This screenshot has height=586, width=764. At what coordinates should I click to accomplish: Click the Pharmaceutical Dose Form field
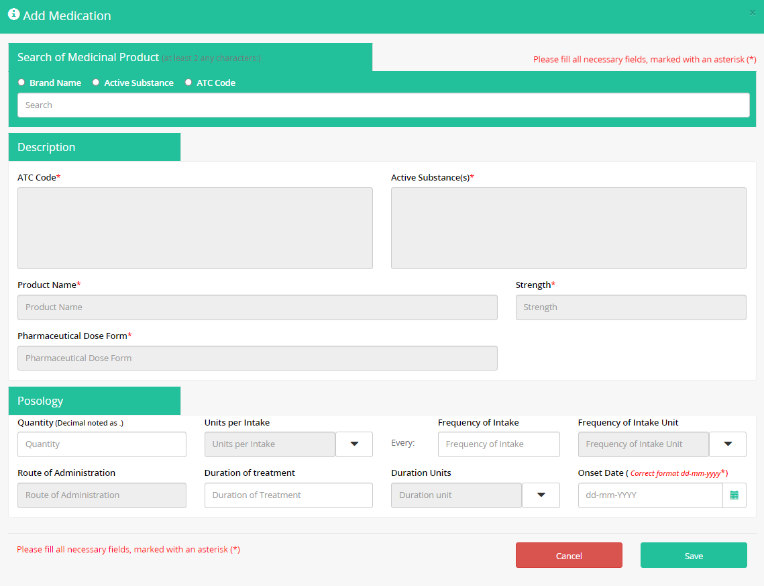click(x=257, y=358)
